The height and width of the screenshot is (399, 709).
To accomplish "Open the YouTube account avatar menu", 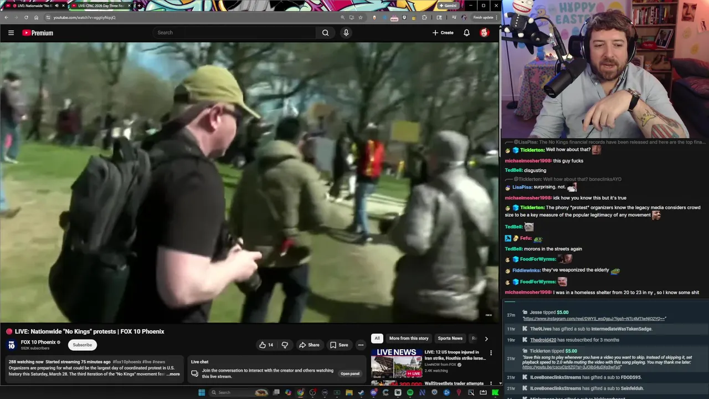I will 484,33.
